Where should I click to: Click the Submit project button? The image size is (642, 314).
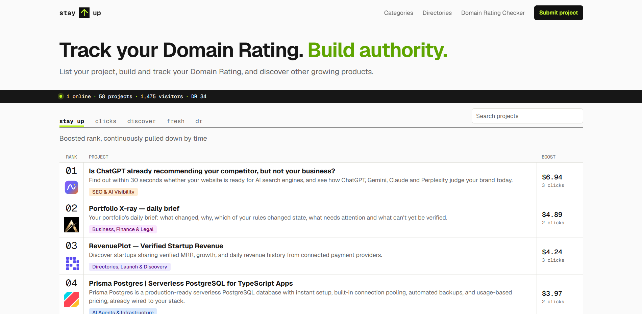point(559,13)
